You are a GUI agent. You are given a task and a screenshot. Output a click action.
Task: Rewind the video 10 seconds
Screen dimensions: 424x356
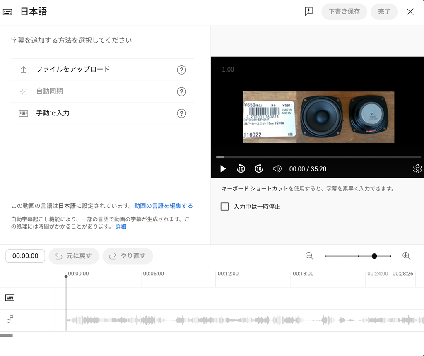tap(241, 168)
